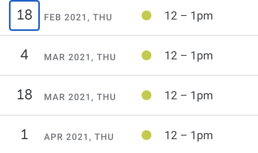Click the olive event dot on Feb 18
The height and width of the screenshot is (153, 258).
pos(146,15)
